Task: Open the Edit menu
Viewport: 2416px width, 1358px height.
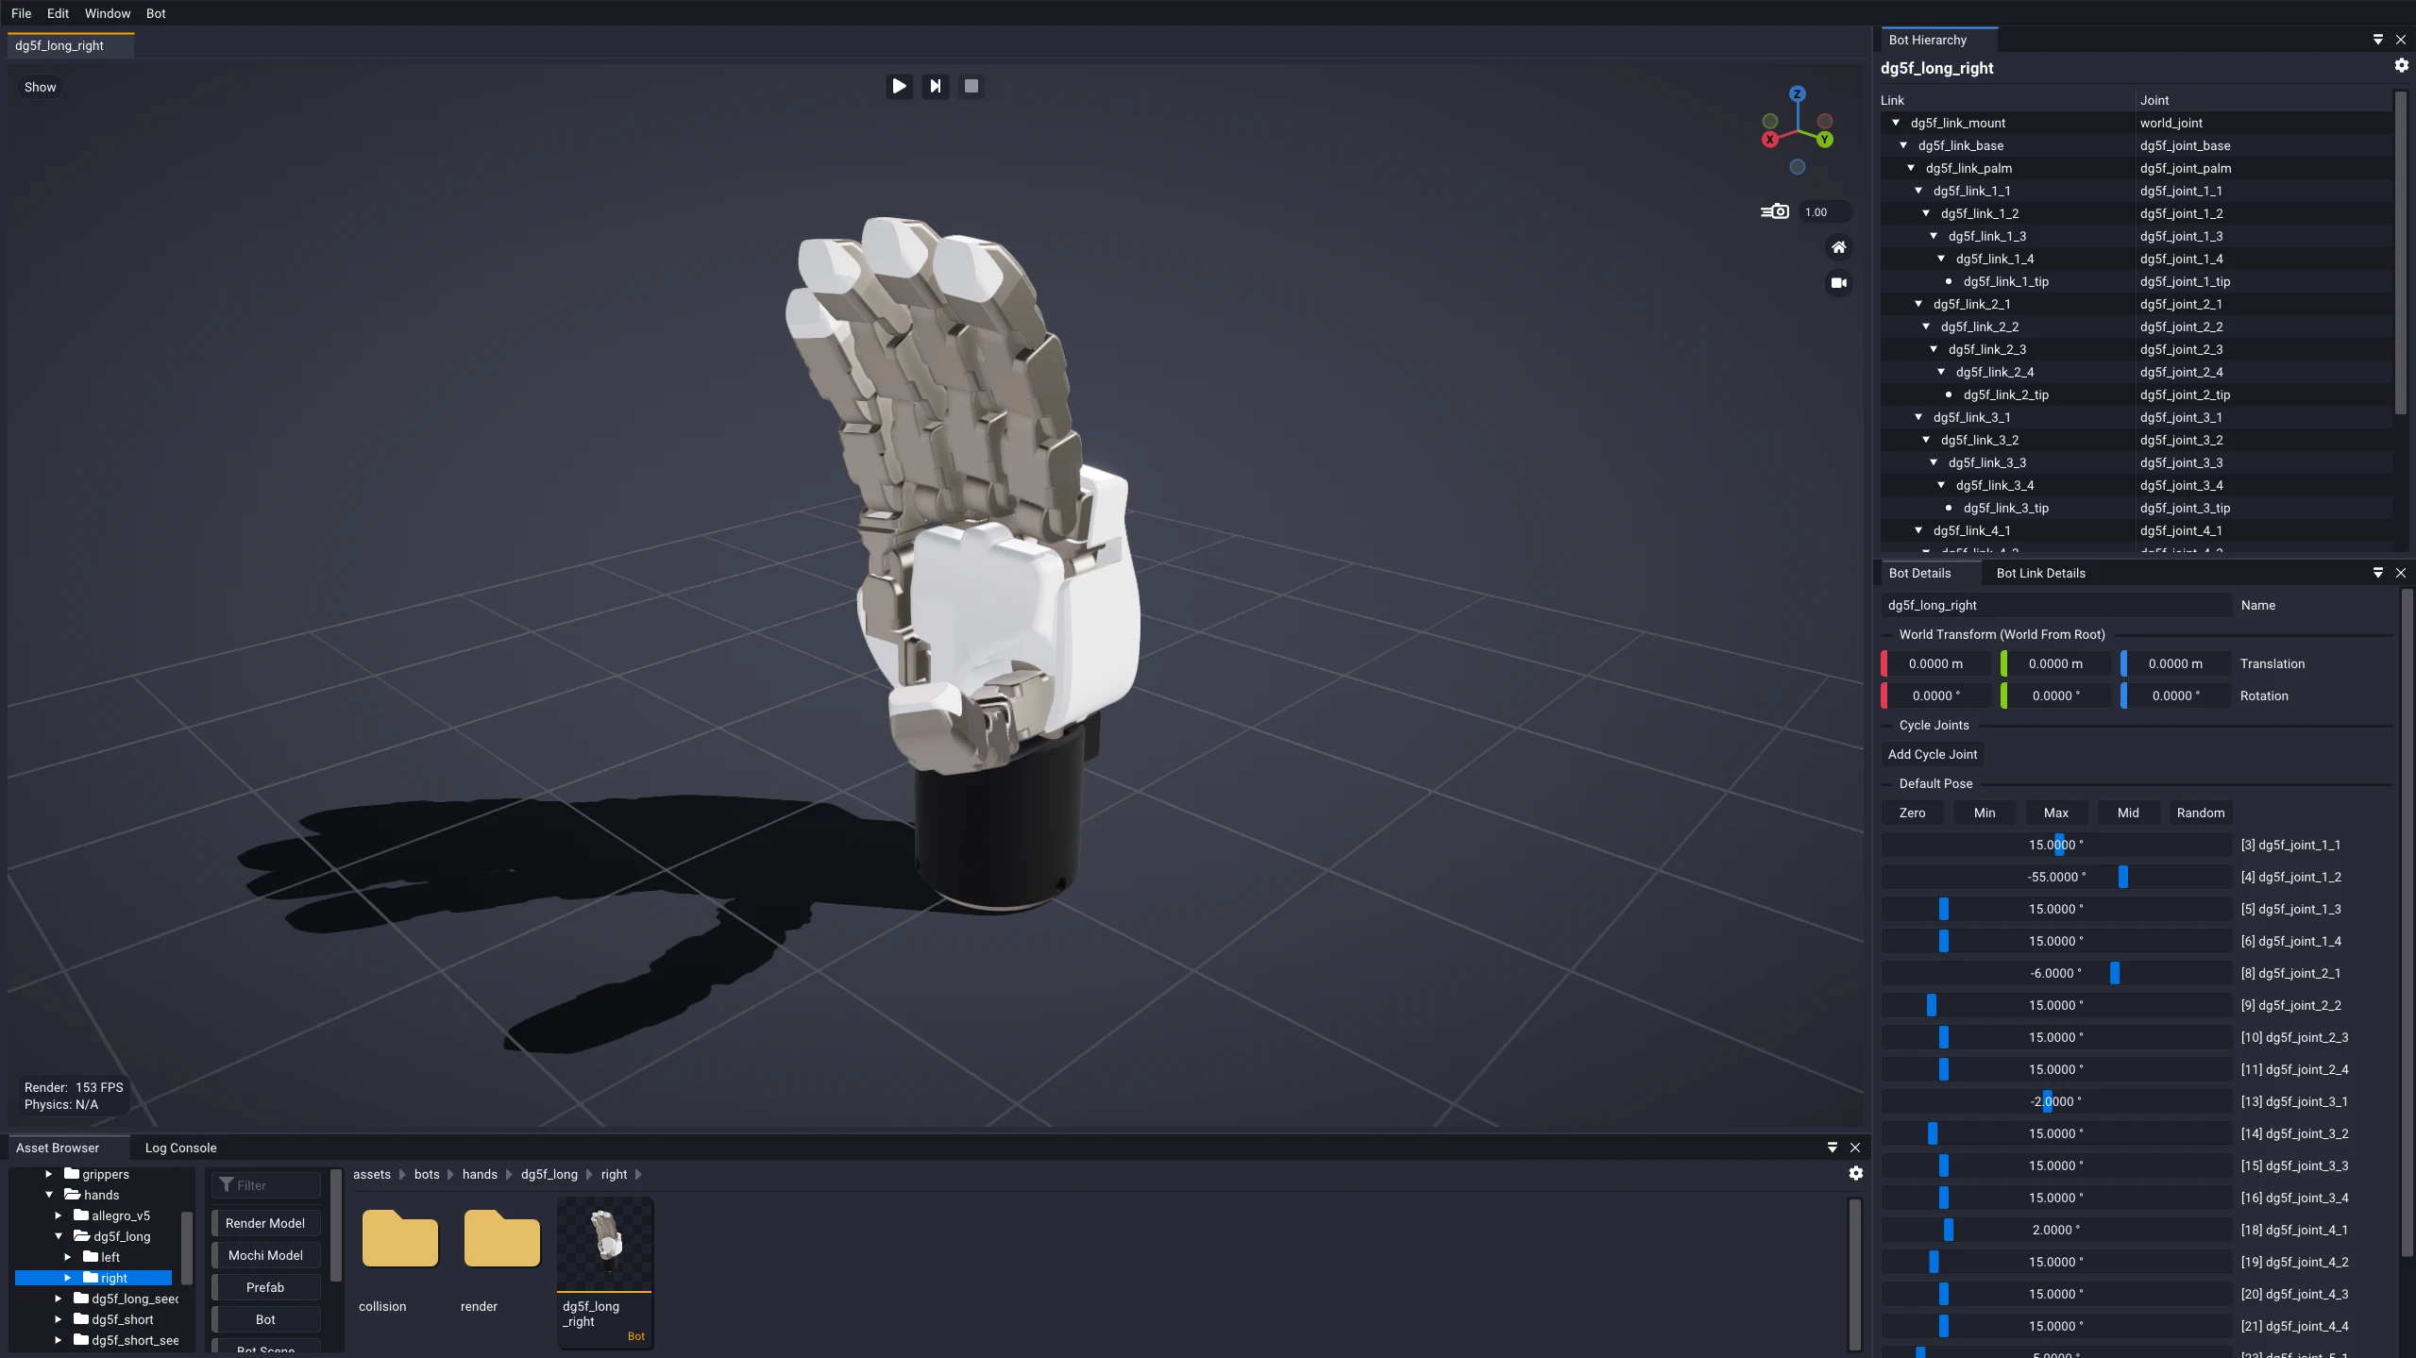Action: pyautogui.click(x=58, y=13)
